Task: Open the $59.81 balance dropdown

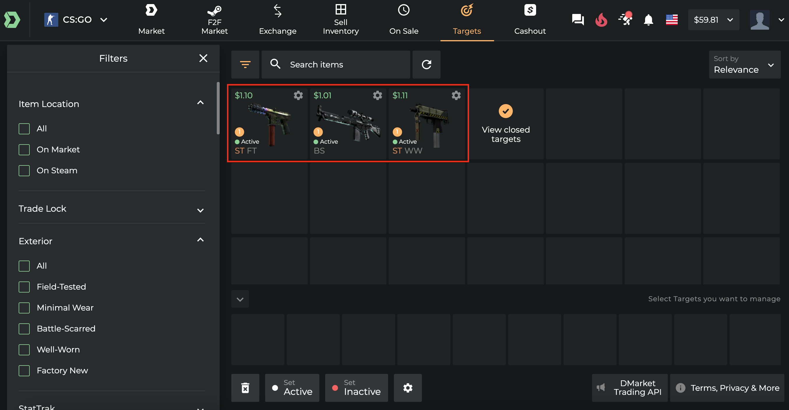Action: point(713,20)
